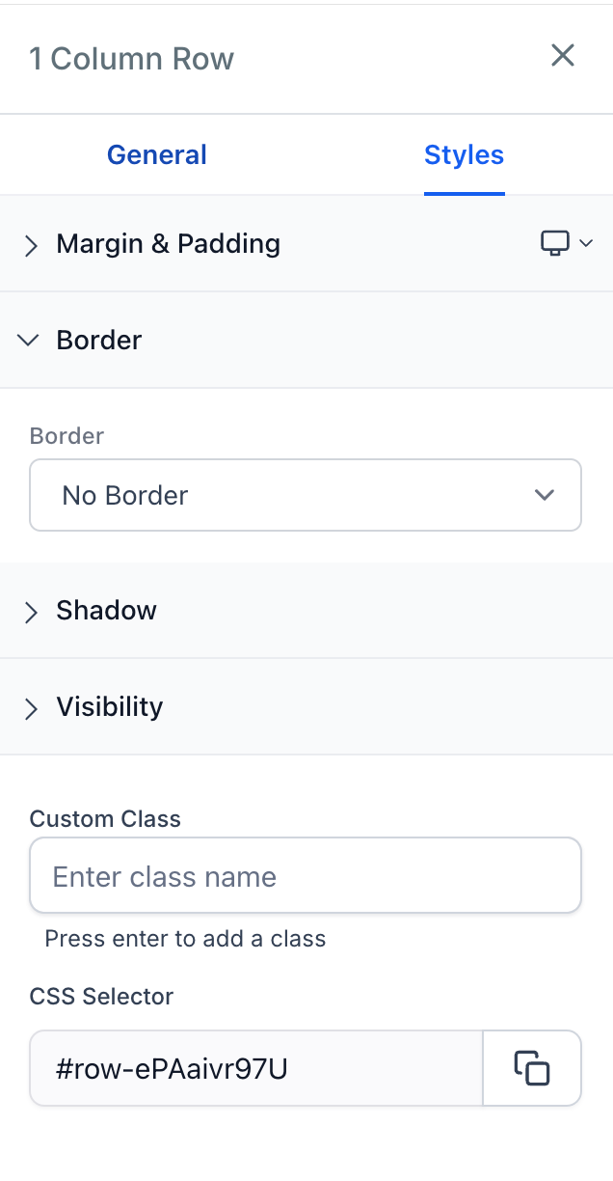Click the arrow inside the Border select box
Screen dimensions: 613x1181
545,495
